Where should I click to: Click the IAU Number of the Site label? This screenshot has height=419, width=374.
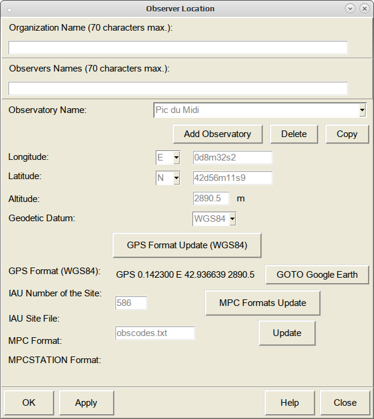tap(55, 293)
